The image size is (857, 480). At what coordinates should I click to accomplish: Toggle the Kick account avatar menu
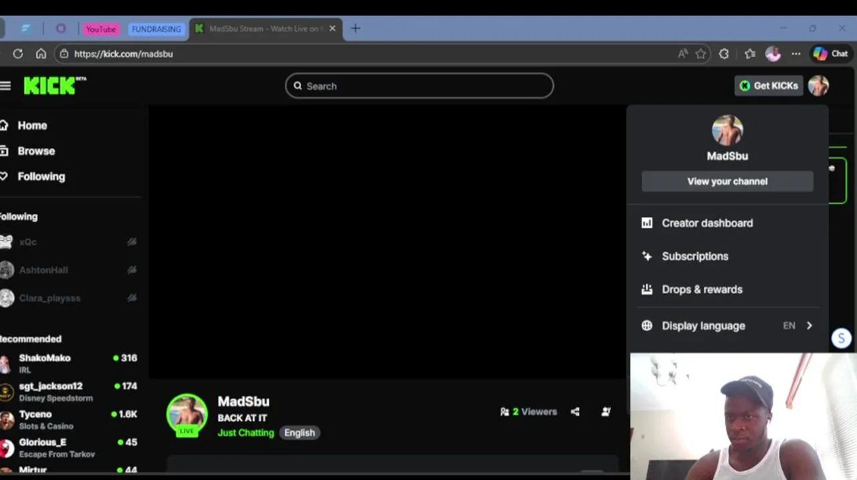click(818, 86)
